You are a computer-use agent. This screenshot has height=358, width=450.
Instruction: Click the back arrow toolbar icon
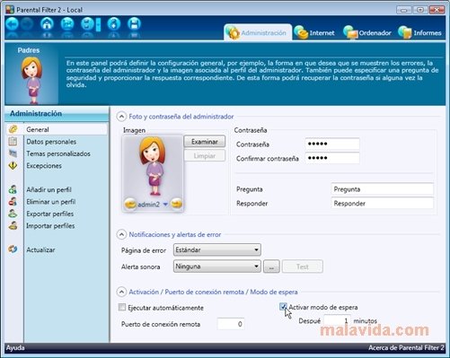(13, 24)
